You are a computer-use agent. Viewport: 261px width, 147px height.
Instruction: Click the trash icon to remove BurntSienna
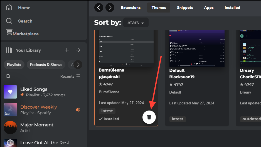(149, 117)
